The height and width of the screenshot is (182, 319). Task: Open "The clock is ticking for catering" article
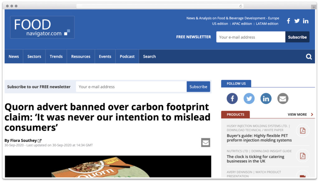[x=255, y=159]
